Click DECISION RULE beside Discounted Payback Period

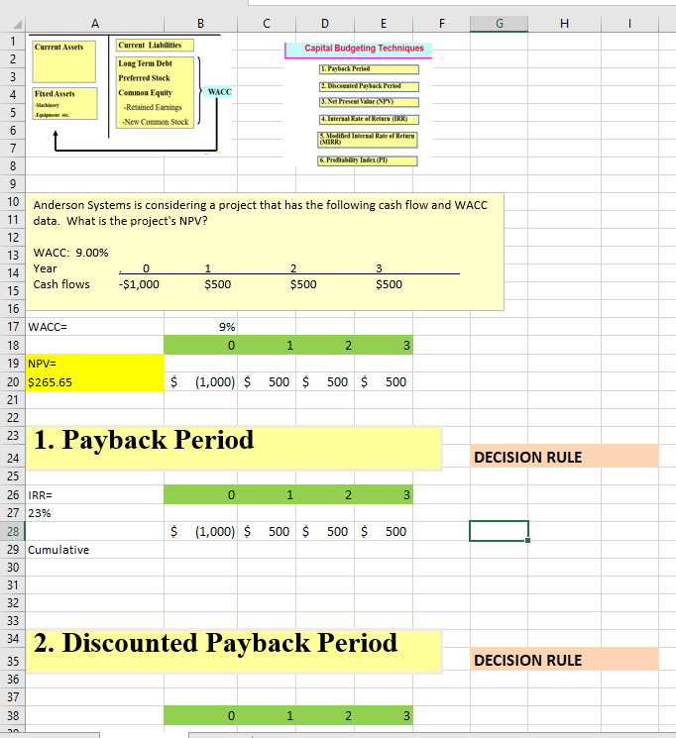[564, 659]
